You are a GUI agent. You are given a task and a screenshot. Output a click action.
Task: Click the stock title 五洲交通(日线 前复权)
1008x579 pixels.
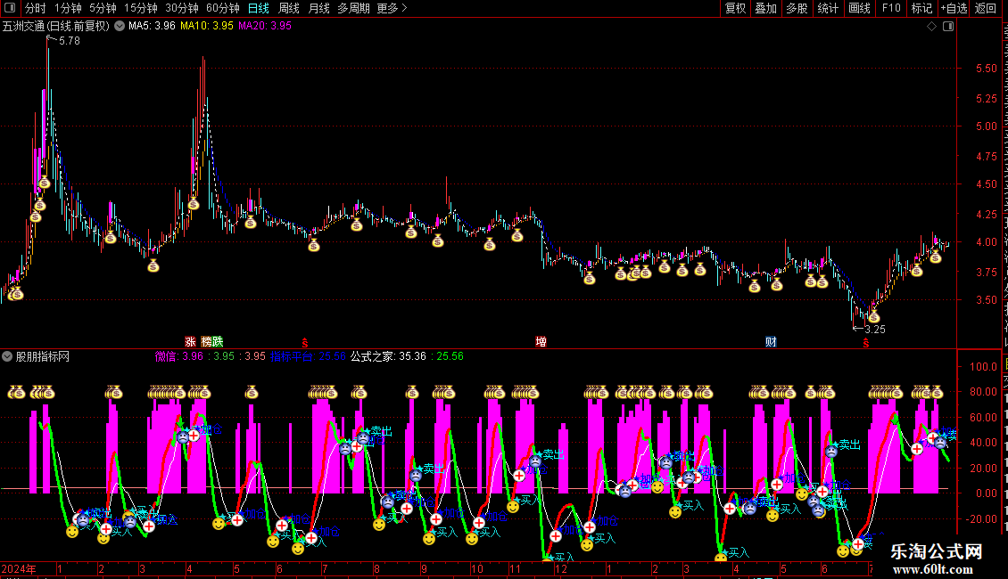[56, 27]
